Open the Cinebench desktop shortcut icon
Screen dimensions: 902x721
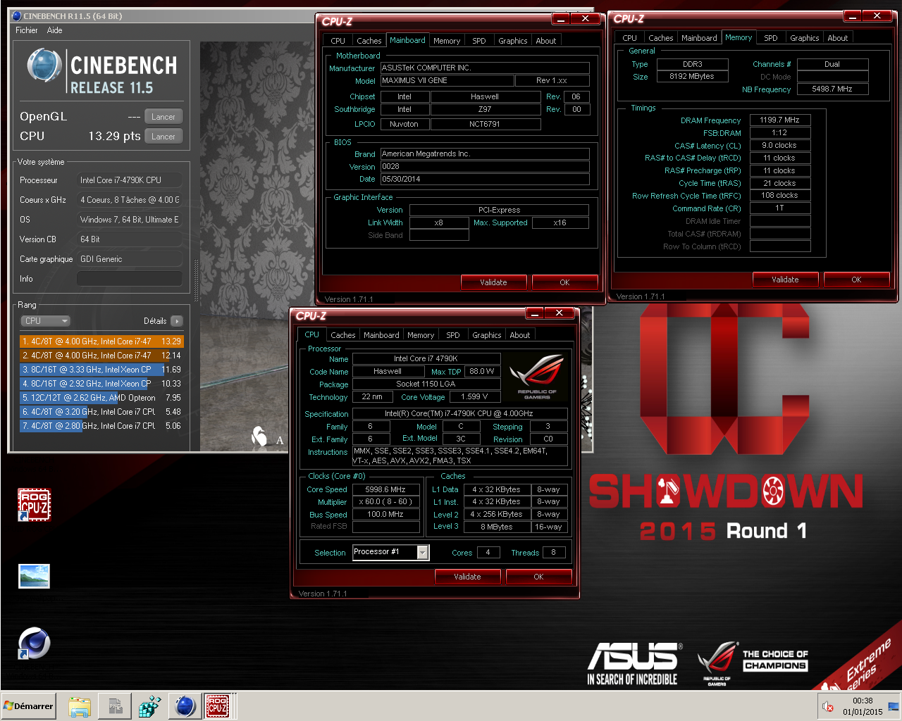pos(34,644)
